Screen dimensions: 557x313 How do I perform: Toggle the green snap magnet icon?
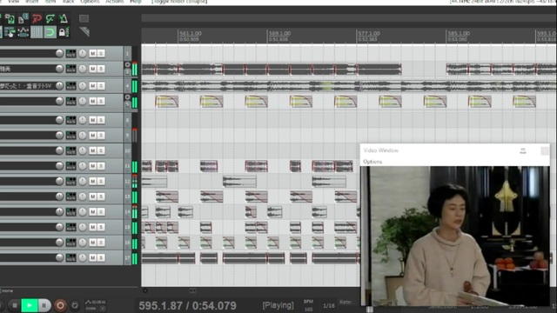tap(50, 32)
